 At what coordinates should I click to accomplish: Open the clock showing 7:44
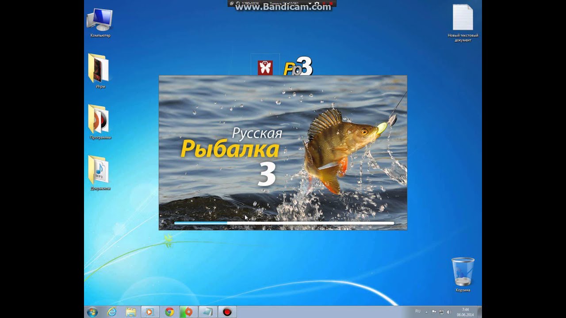465,312
